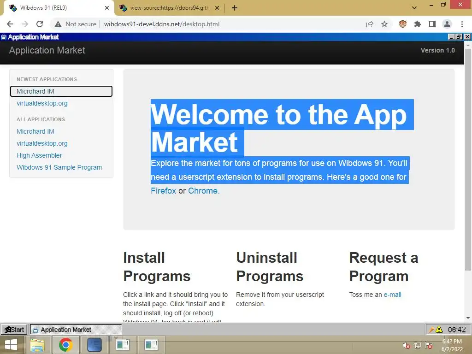Open the Not secure site info warning
Screen dimensions: 472x354
coord(76,24)
